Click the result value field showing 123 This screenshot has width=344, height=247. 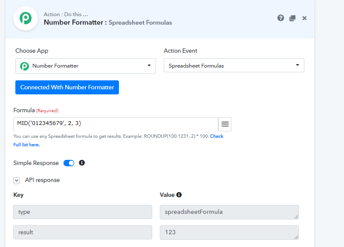(x=229, y=232)
